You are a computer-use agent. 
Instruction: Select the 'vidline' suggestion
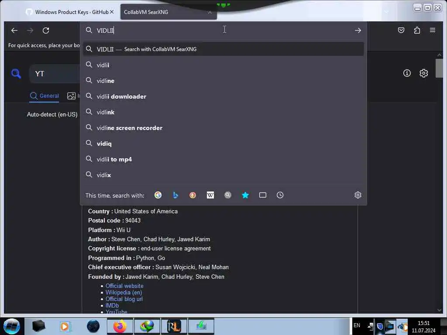pyautogui.click(x=223, y=81)
